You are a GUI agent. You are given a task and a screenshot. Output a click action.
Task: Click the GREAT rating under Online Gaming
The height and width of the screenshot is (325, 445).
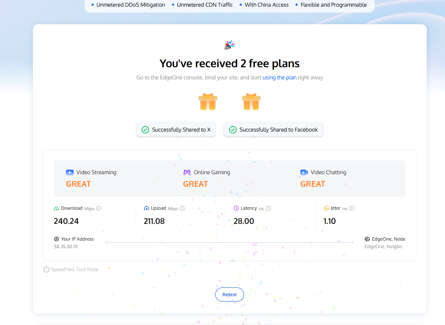click(x=196, y=184)
